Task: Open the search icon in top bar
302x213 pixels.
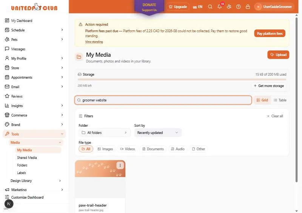Action: click(x=210, y=7)
